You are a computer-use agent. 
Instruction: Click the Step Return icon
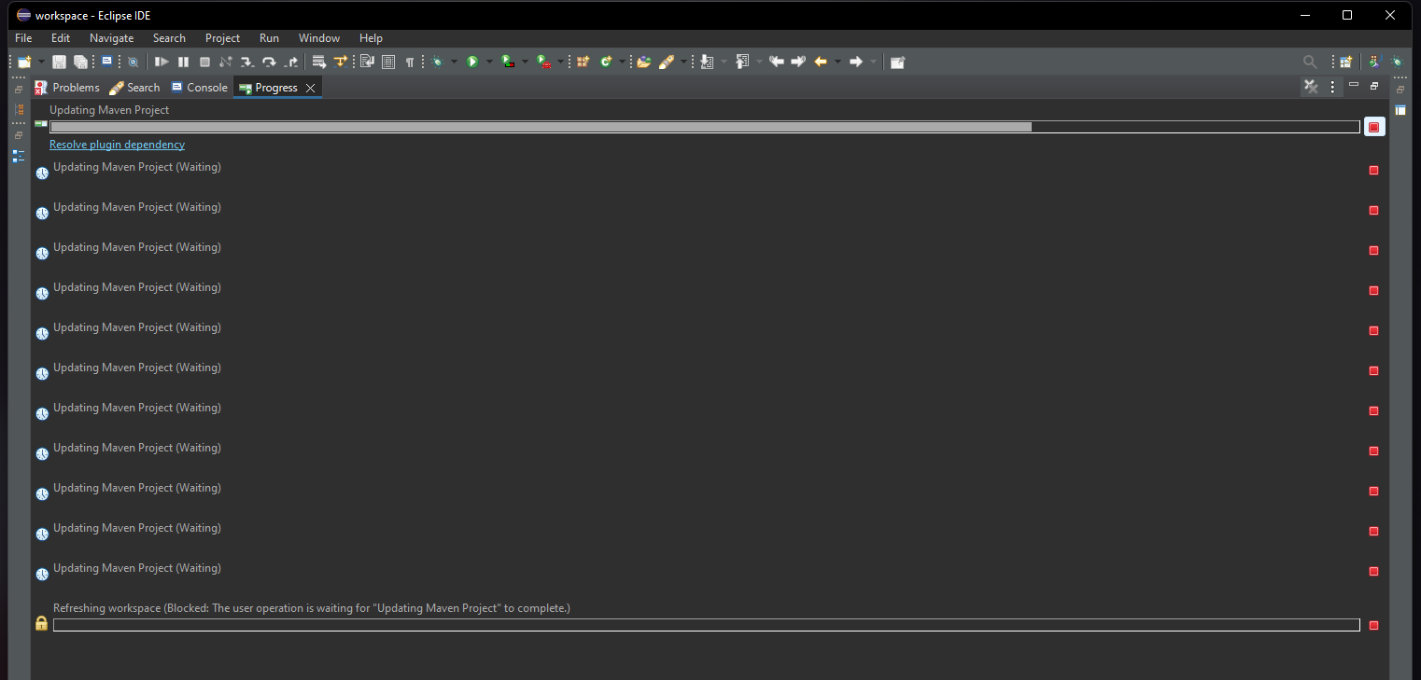(x=290, y=62)
